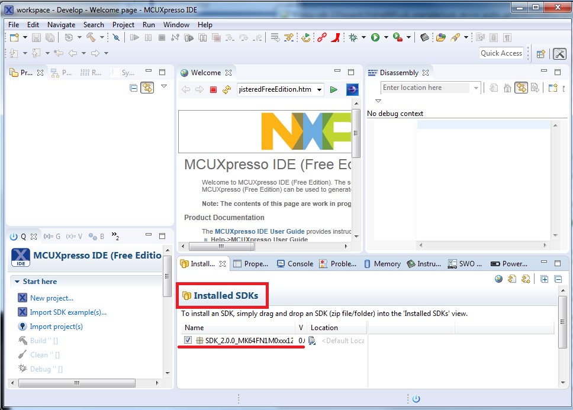Click the Suspend toolbar icon
Screen dimensions: 573x410
click(148, 38)
